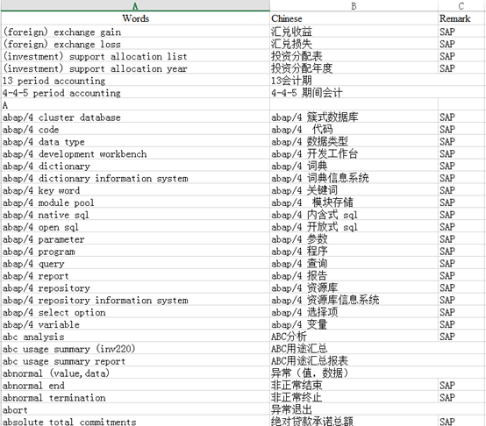Screen dimensions: 486x426
Task: Select Chinese cell '投资分配表'
Action: coord(354,56)
